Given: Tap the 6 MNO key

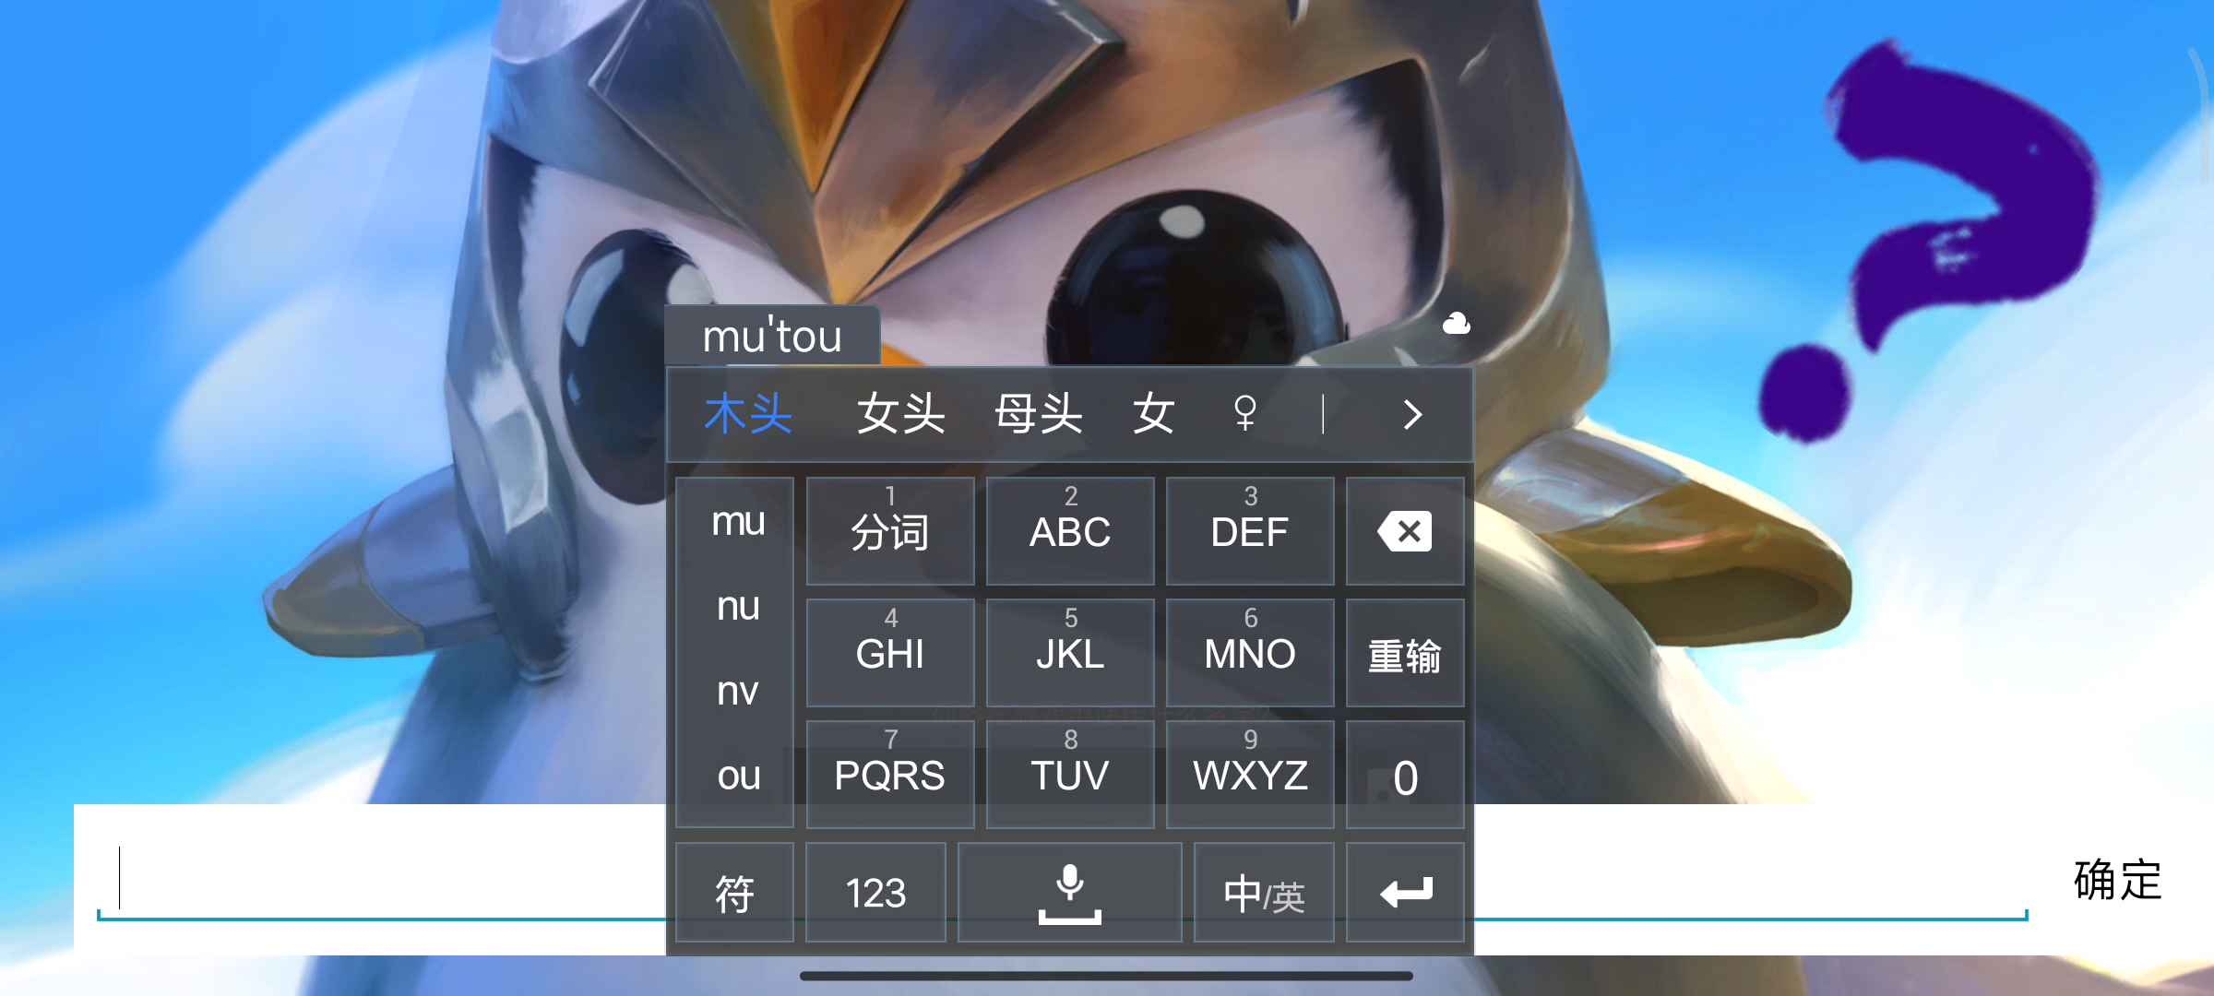Looking at the screenshot, I should [1250, 653].
